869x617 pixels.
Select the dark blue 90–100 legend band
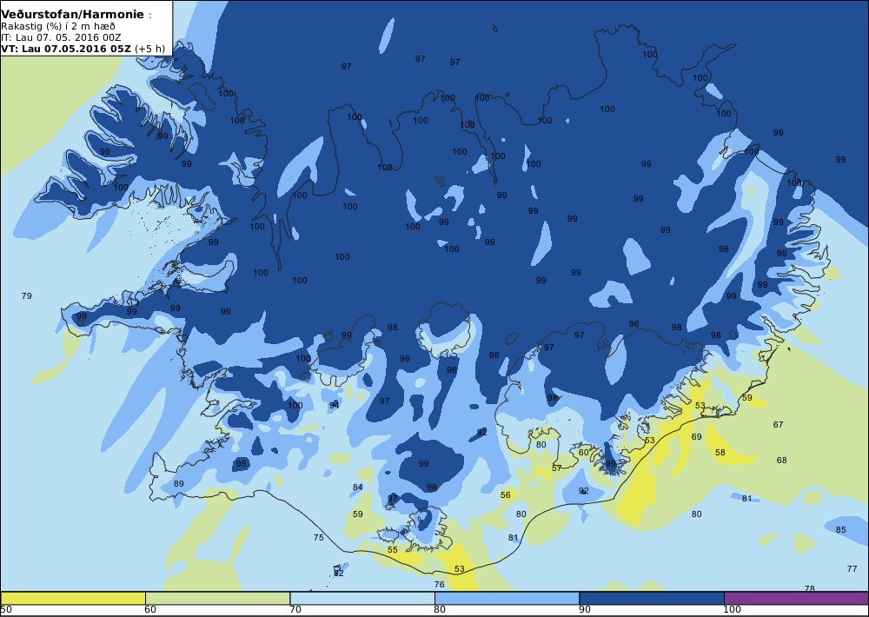[651, 598]
